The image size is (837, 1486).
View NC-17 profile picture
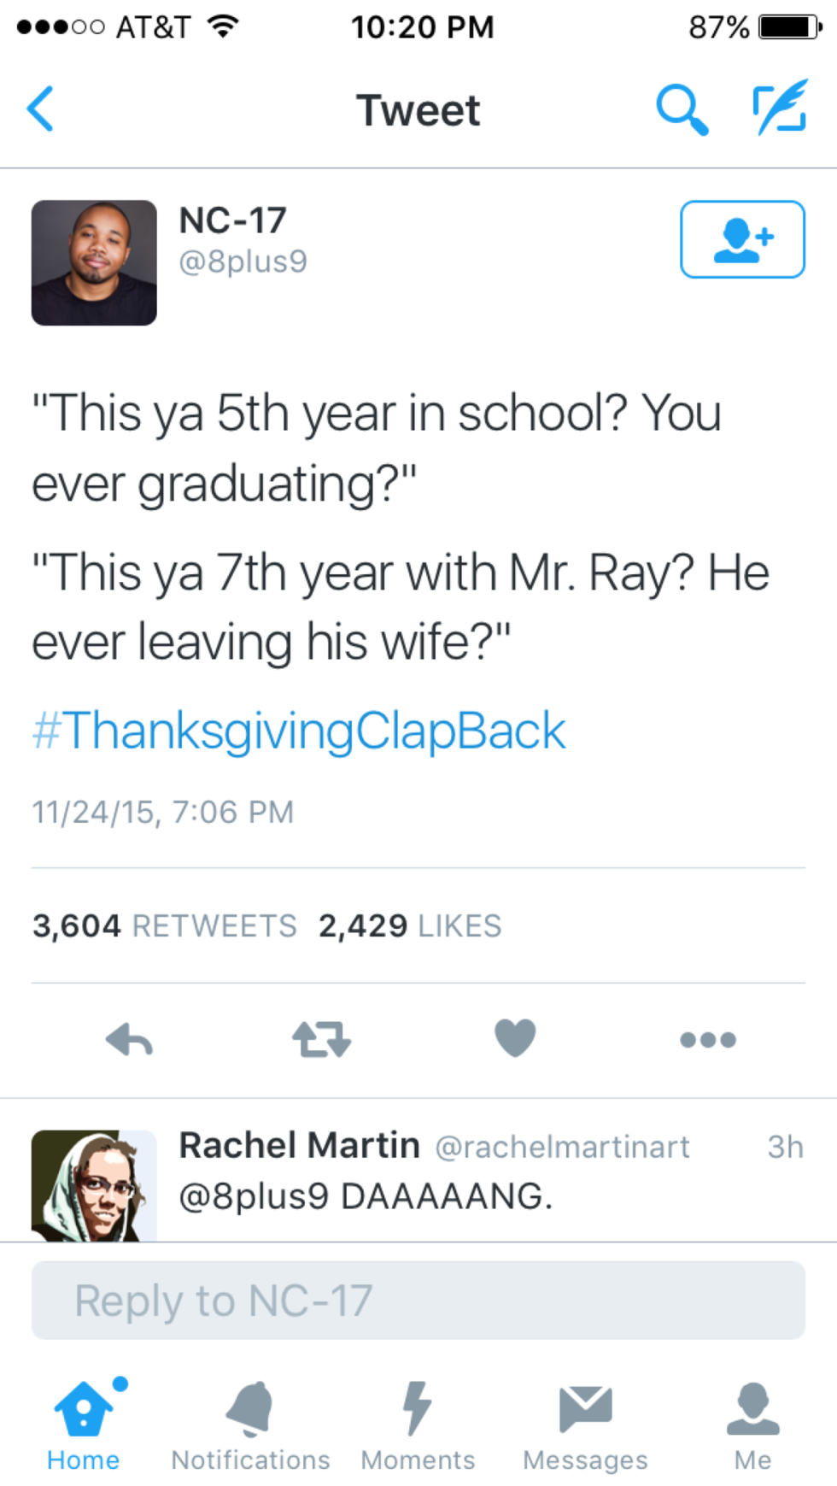pyautogui.click(x=94, y=262)
